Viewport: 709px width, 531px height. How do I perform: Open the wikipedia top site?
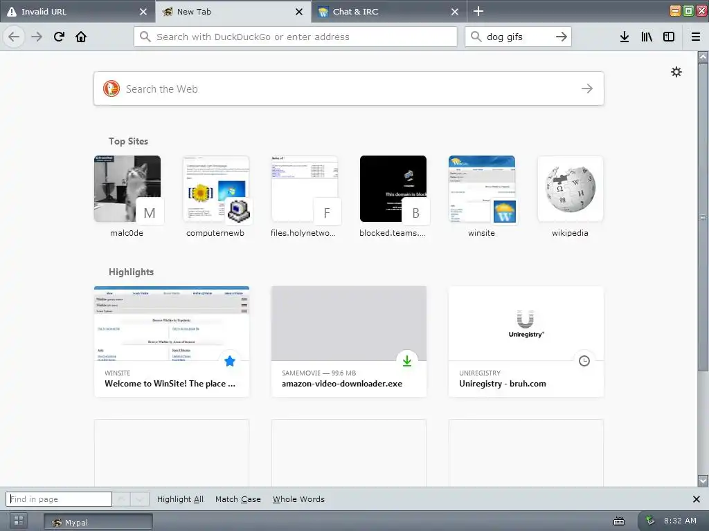pyautogui.click(x=571, y=196)
